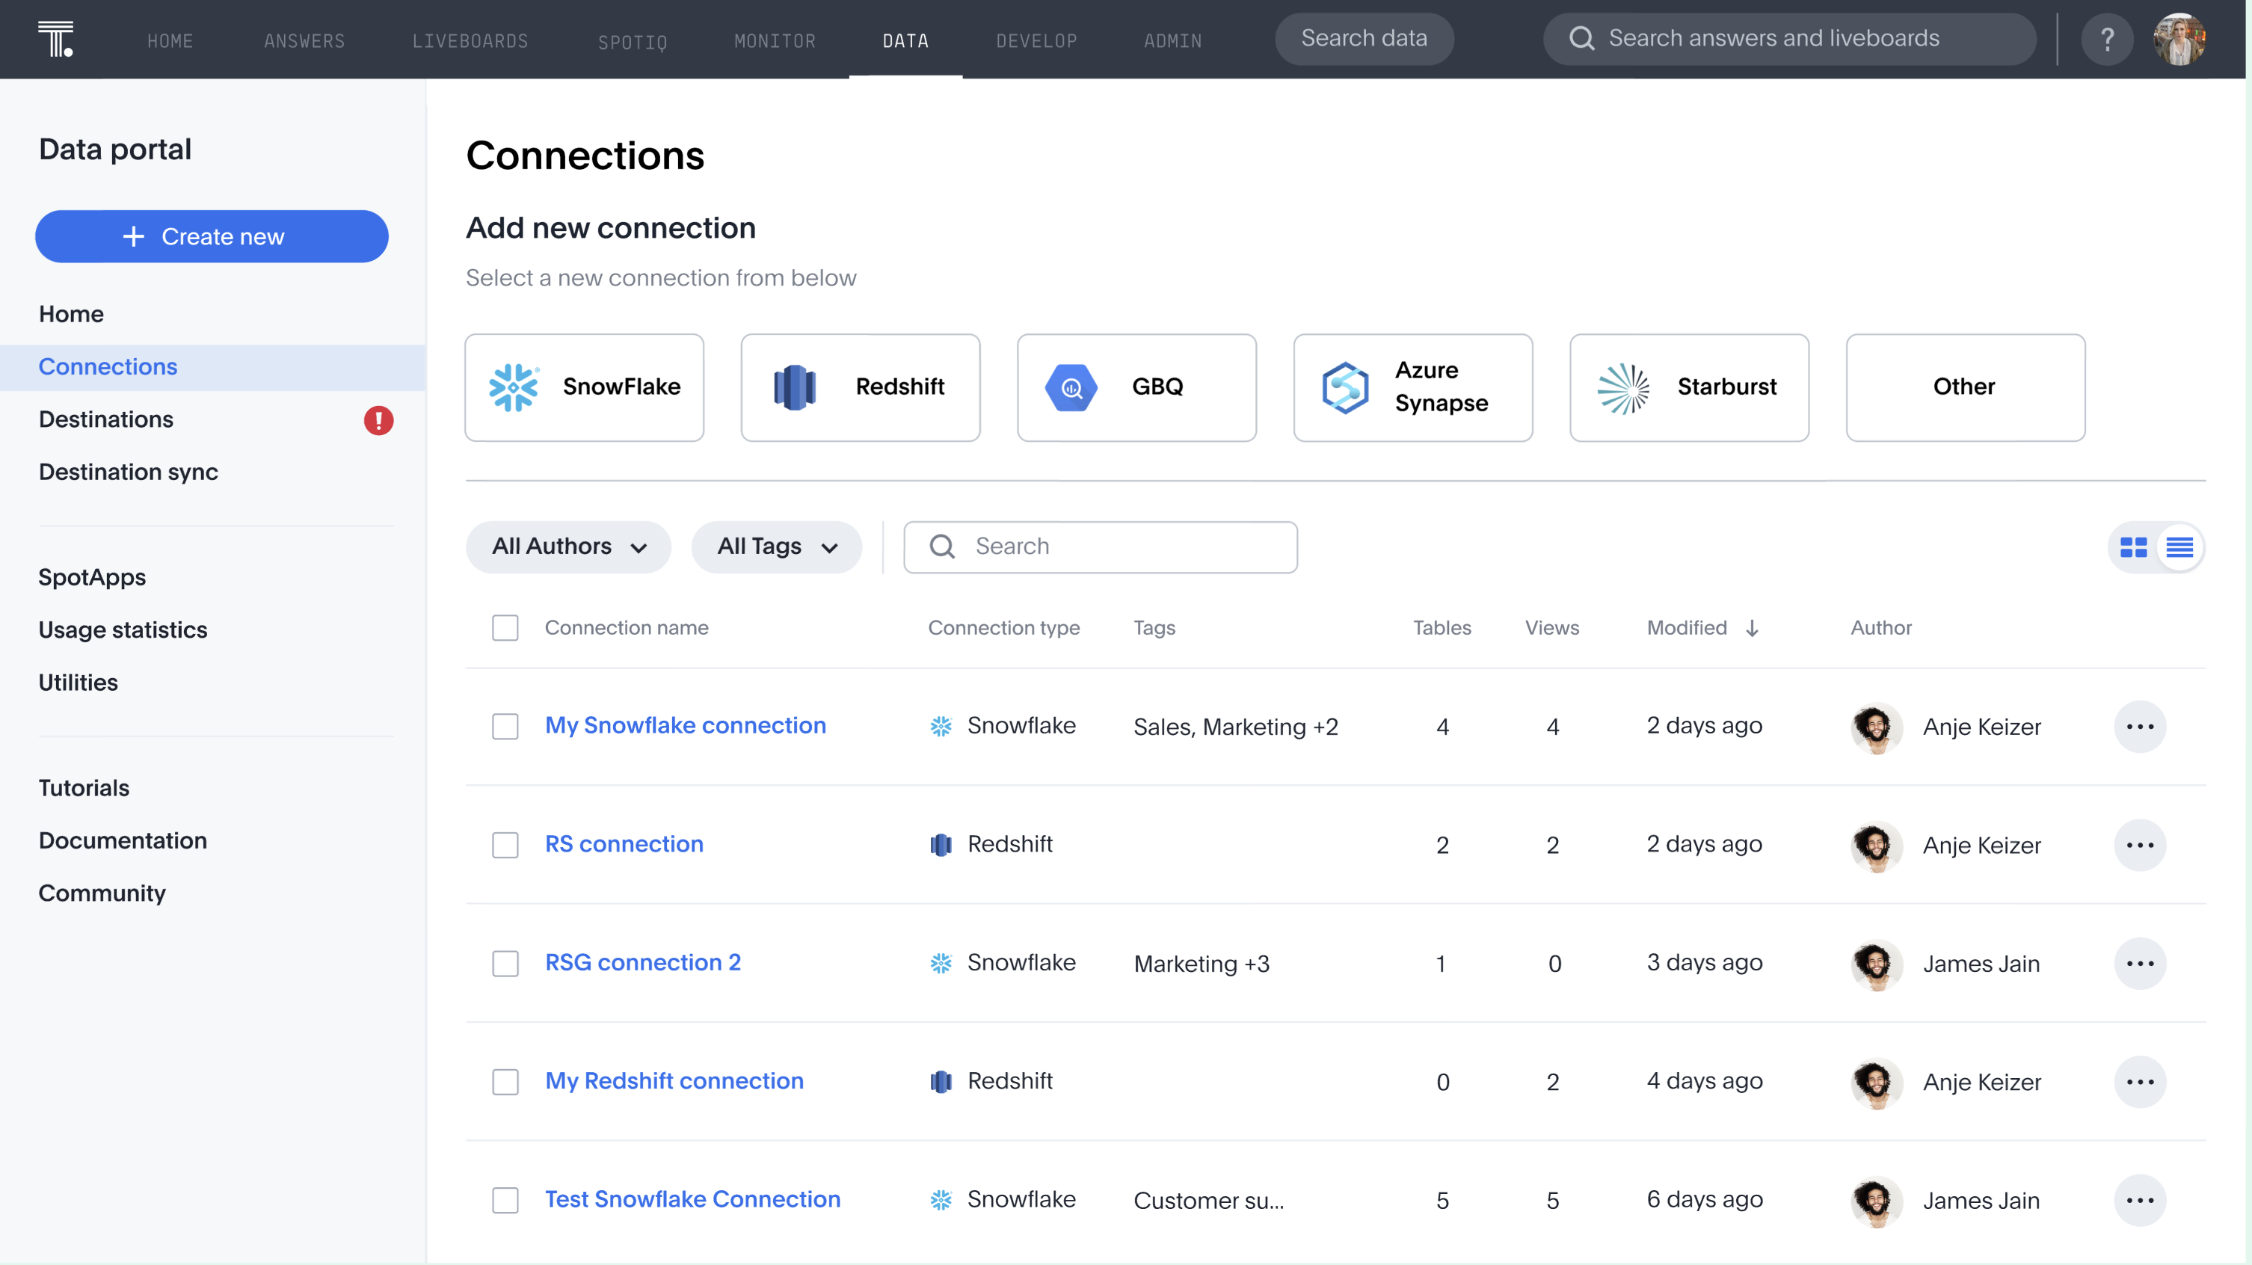Click the Redshift logo on the connection card
This screenshot has height=1265, width=2252.
[795, 387]
